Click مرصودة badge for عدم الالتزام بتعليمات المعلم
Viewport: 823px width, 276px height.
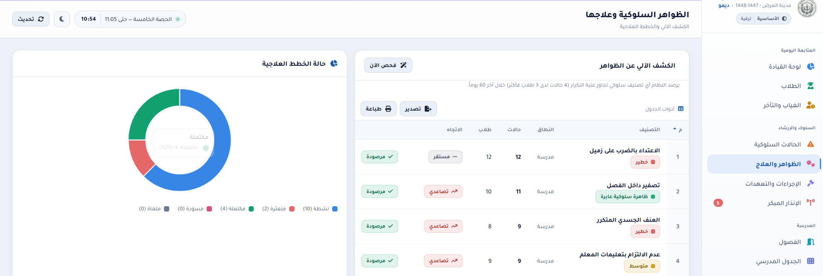(x=380, y=261)
